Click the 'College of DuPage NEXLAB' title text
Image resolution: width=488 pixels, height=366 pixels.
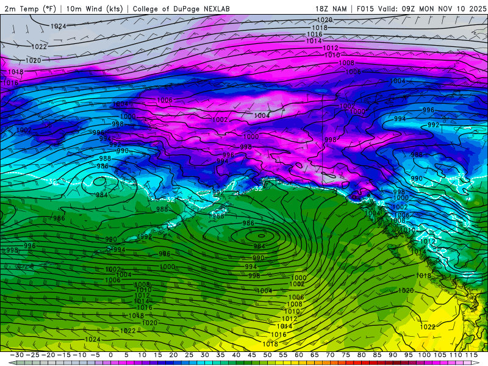pos(181,9)
